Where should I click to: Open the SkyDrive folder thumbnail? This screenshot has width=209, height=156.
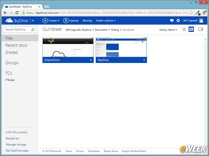tap(121, 50)
